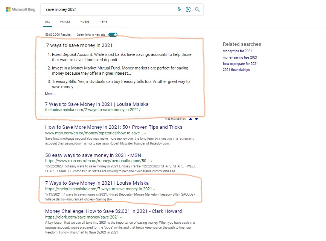Switch to the ALL results tab

[x=47, y=21]
